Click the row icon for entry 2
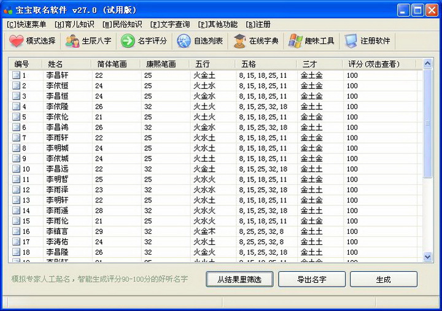The height and width of the screenshot is (311, 442). coord(17,86)
